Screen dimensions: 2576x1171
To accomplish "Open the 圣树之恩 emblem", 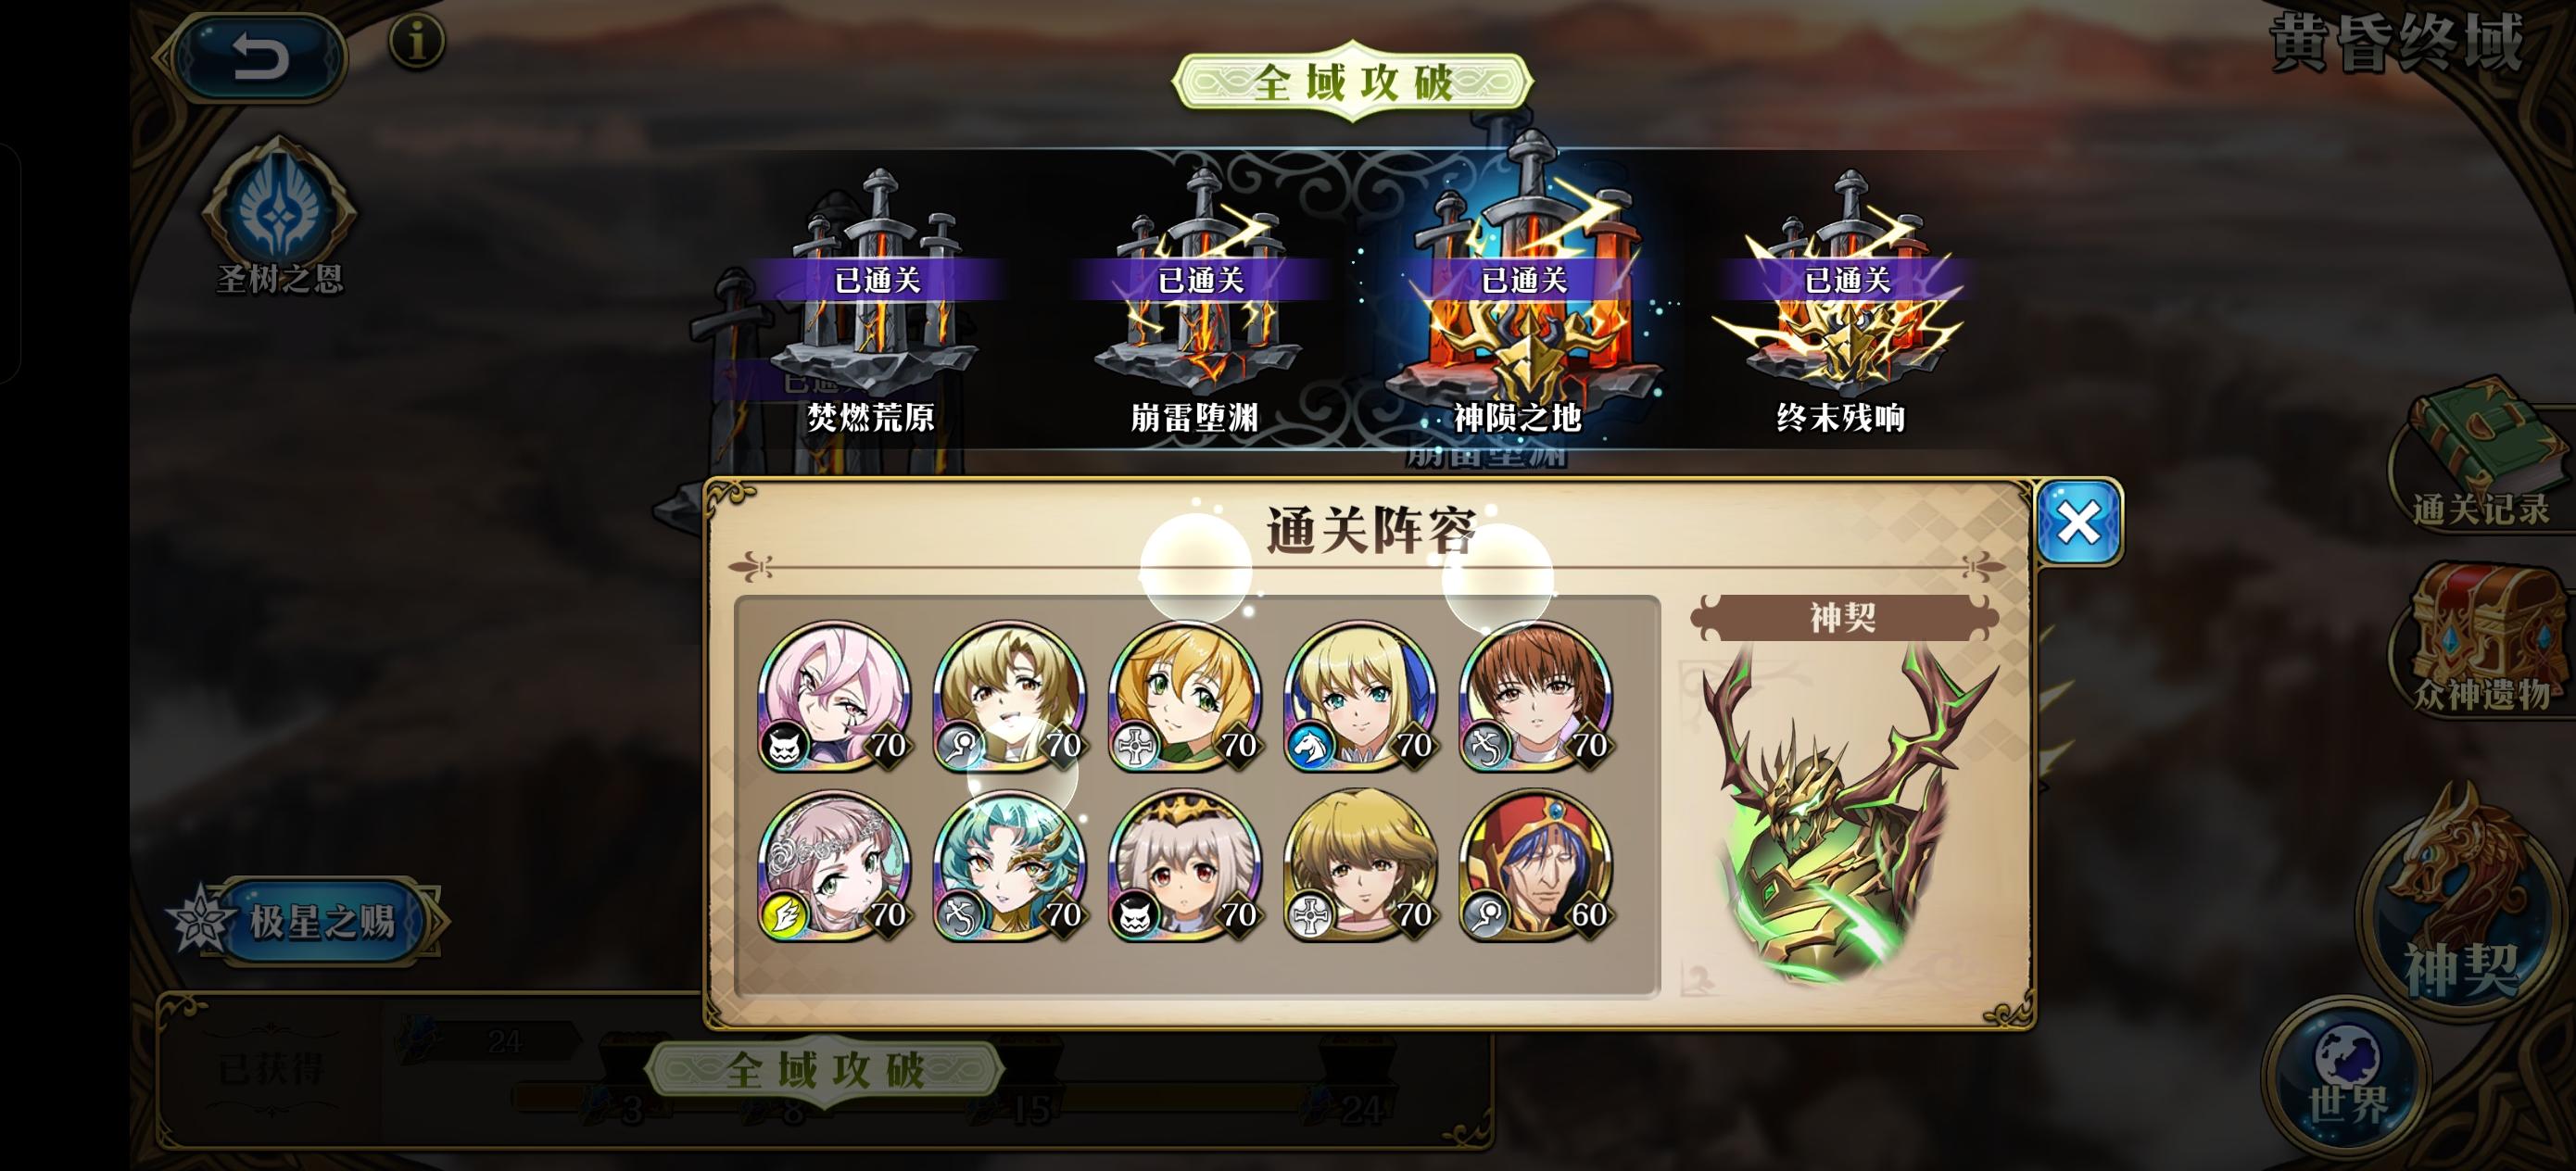I will point(279,215).
